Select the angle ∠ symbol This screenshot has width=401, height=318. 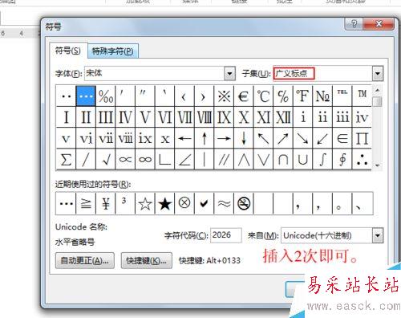pos(184,159)
